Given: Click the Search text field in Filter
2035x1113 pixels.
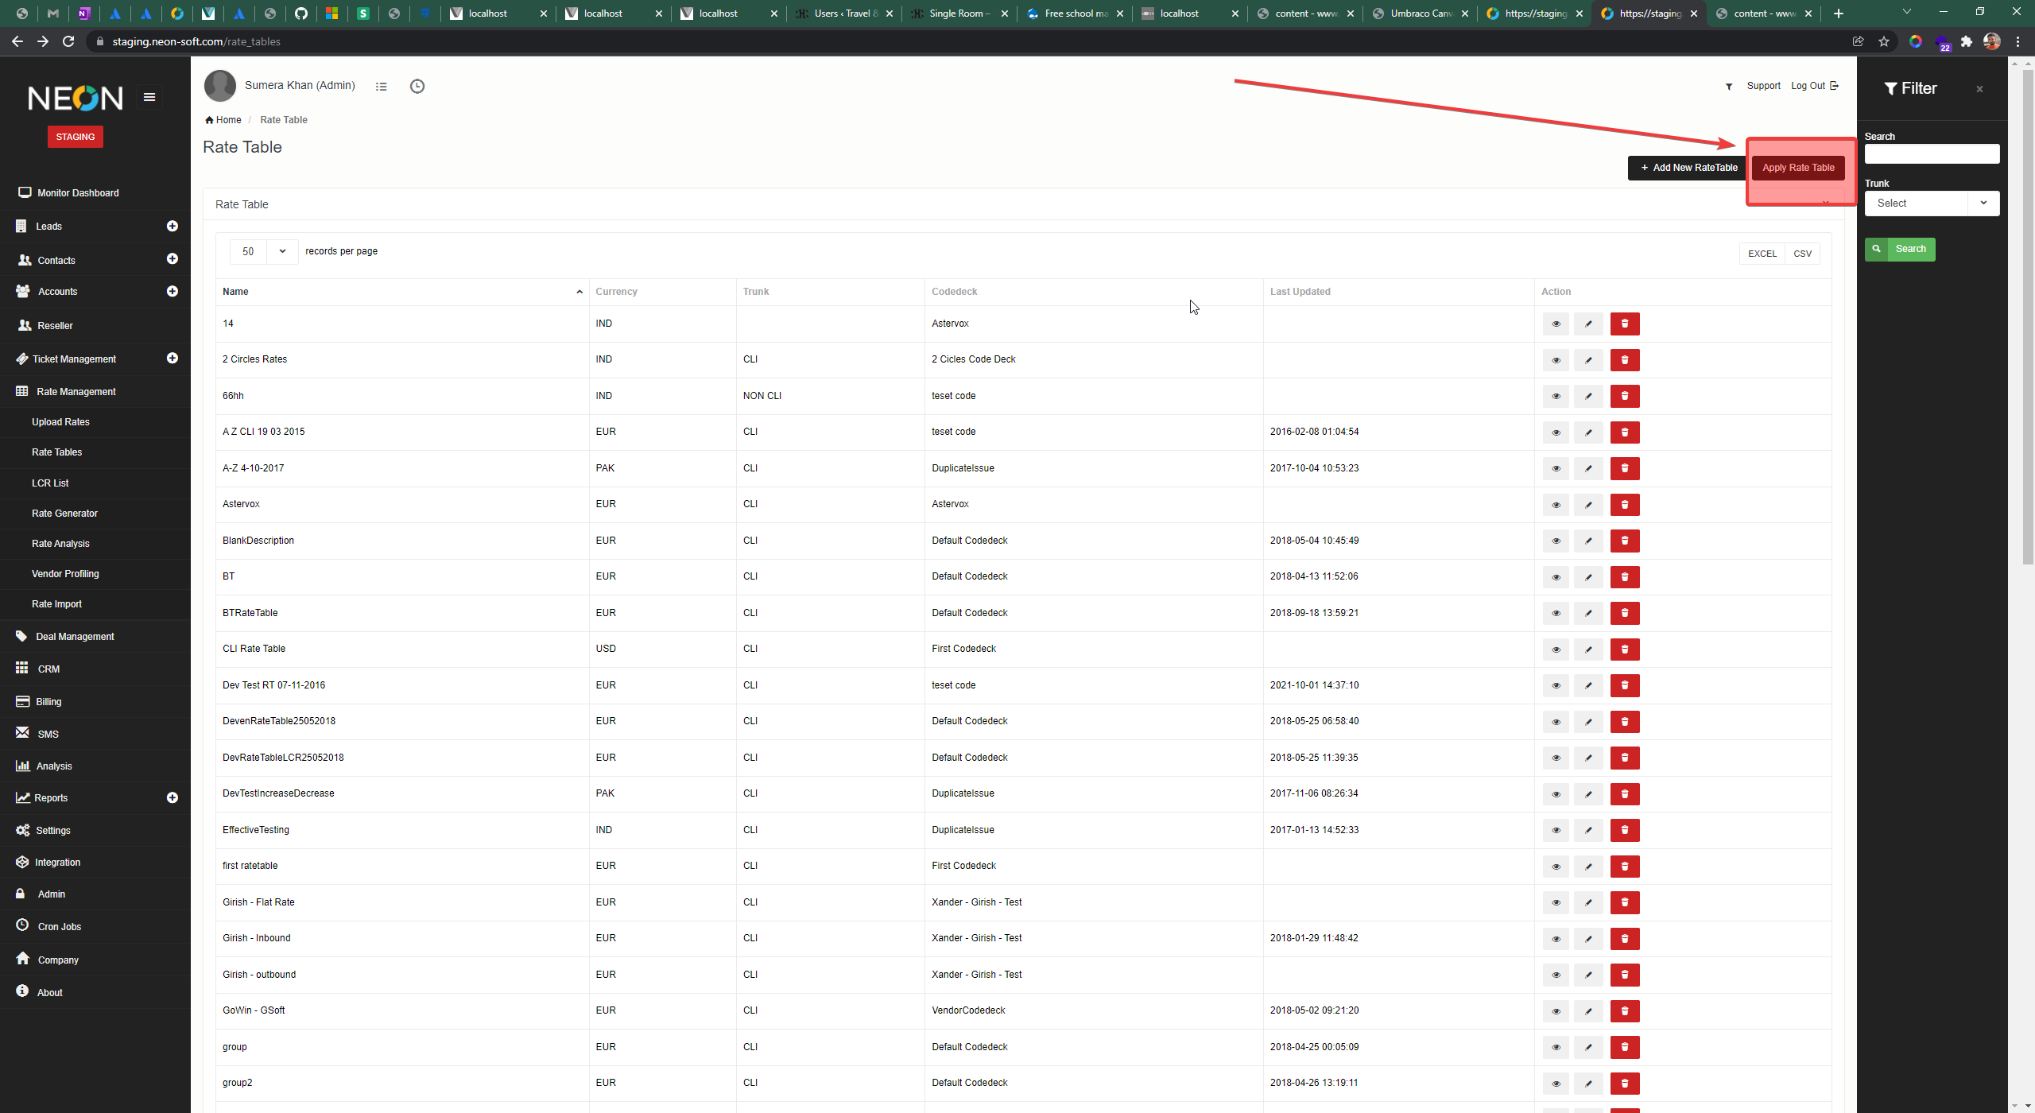Looking at the screenshot, I should (1931, 154).
